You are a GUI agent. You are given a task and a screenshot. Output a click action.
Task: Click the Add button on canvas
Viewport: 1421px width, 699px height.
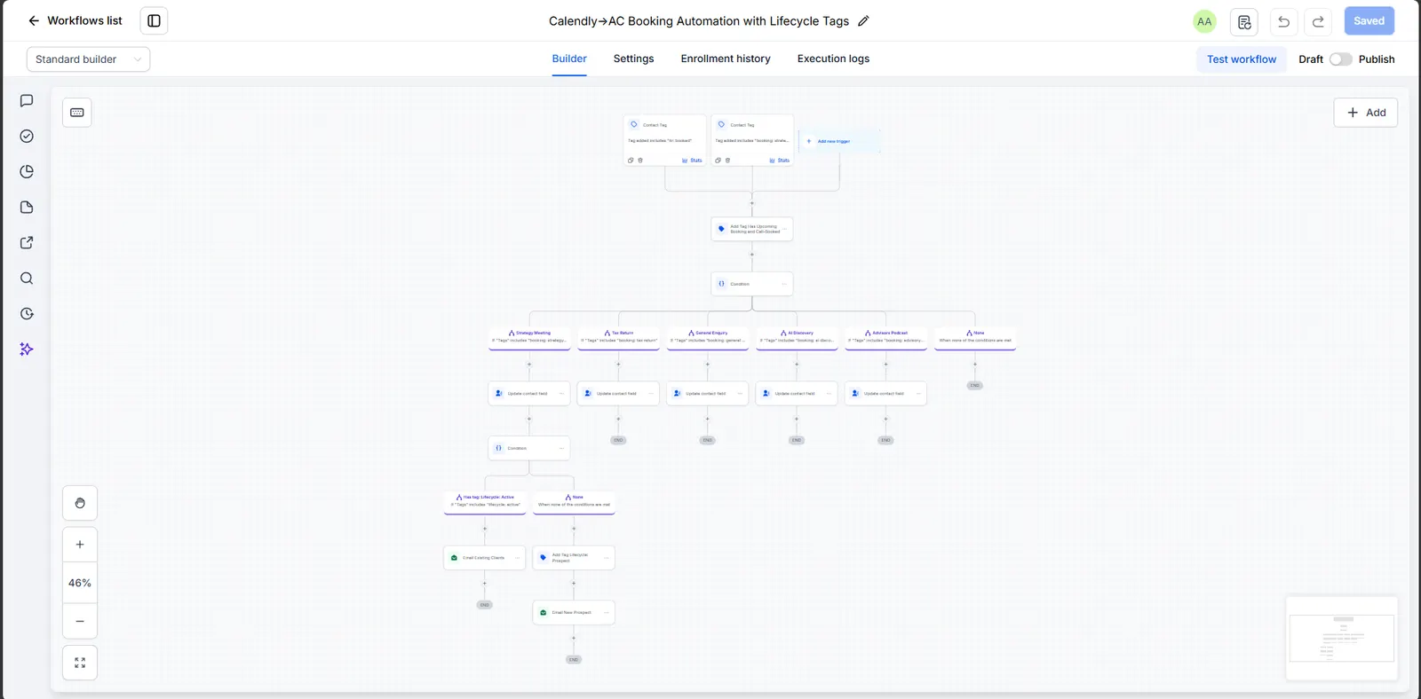point(1366,113)
